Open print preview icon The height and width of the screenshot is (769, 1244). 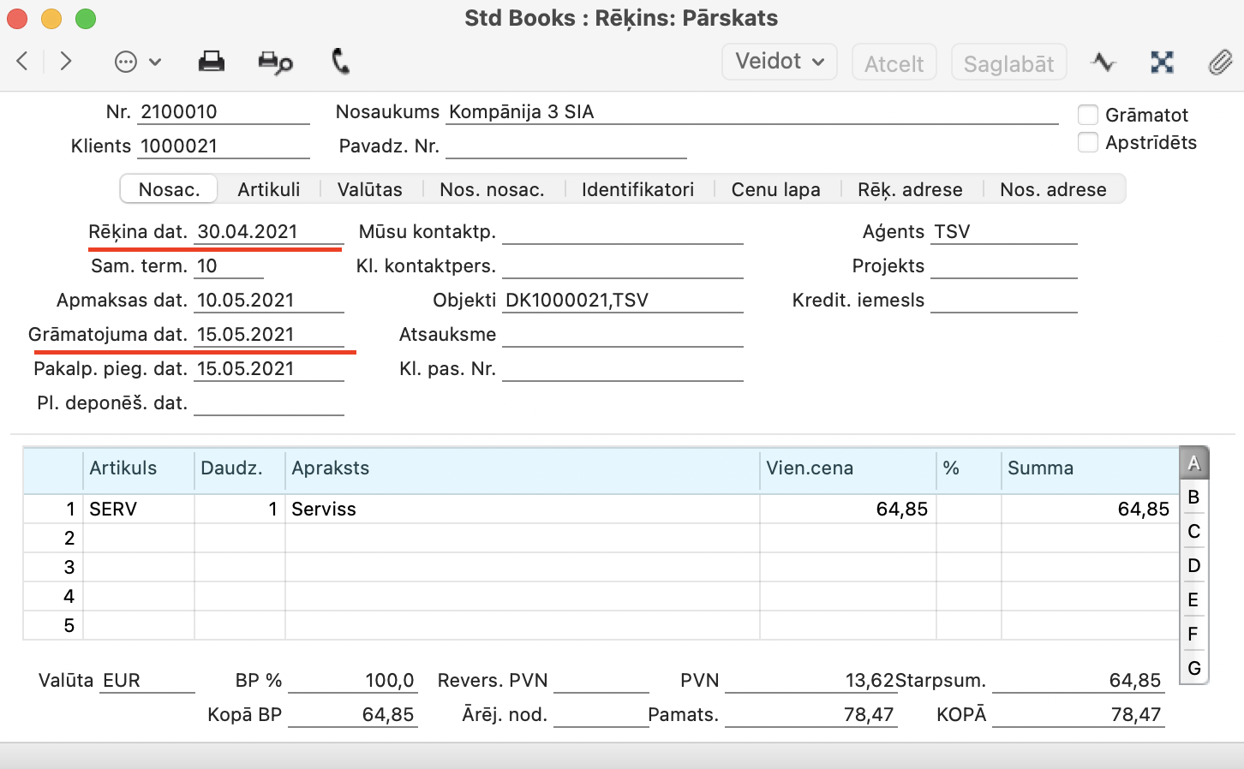tap(275, 63)
